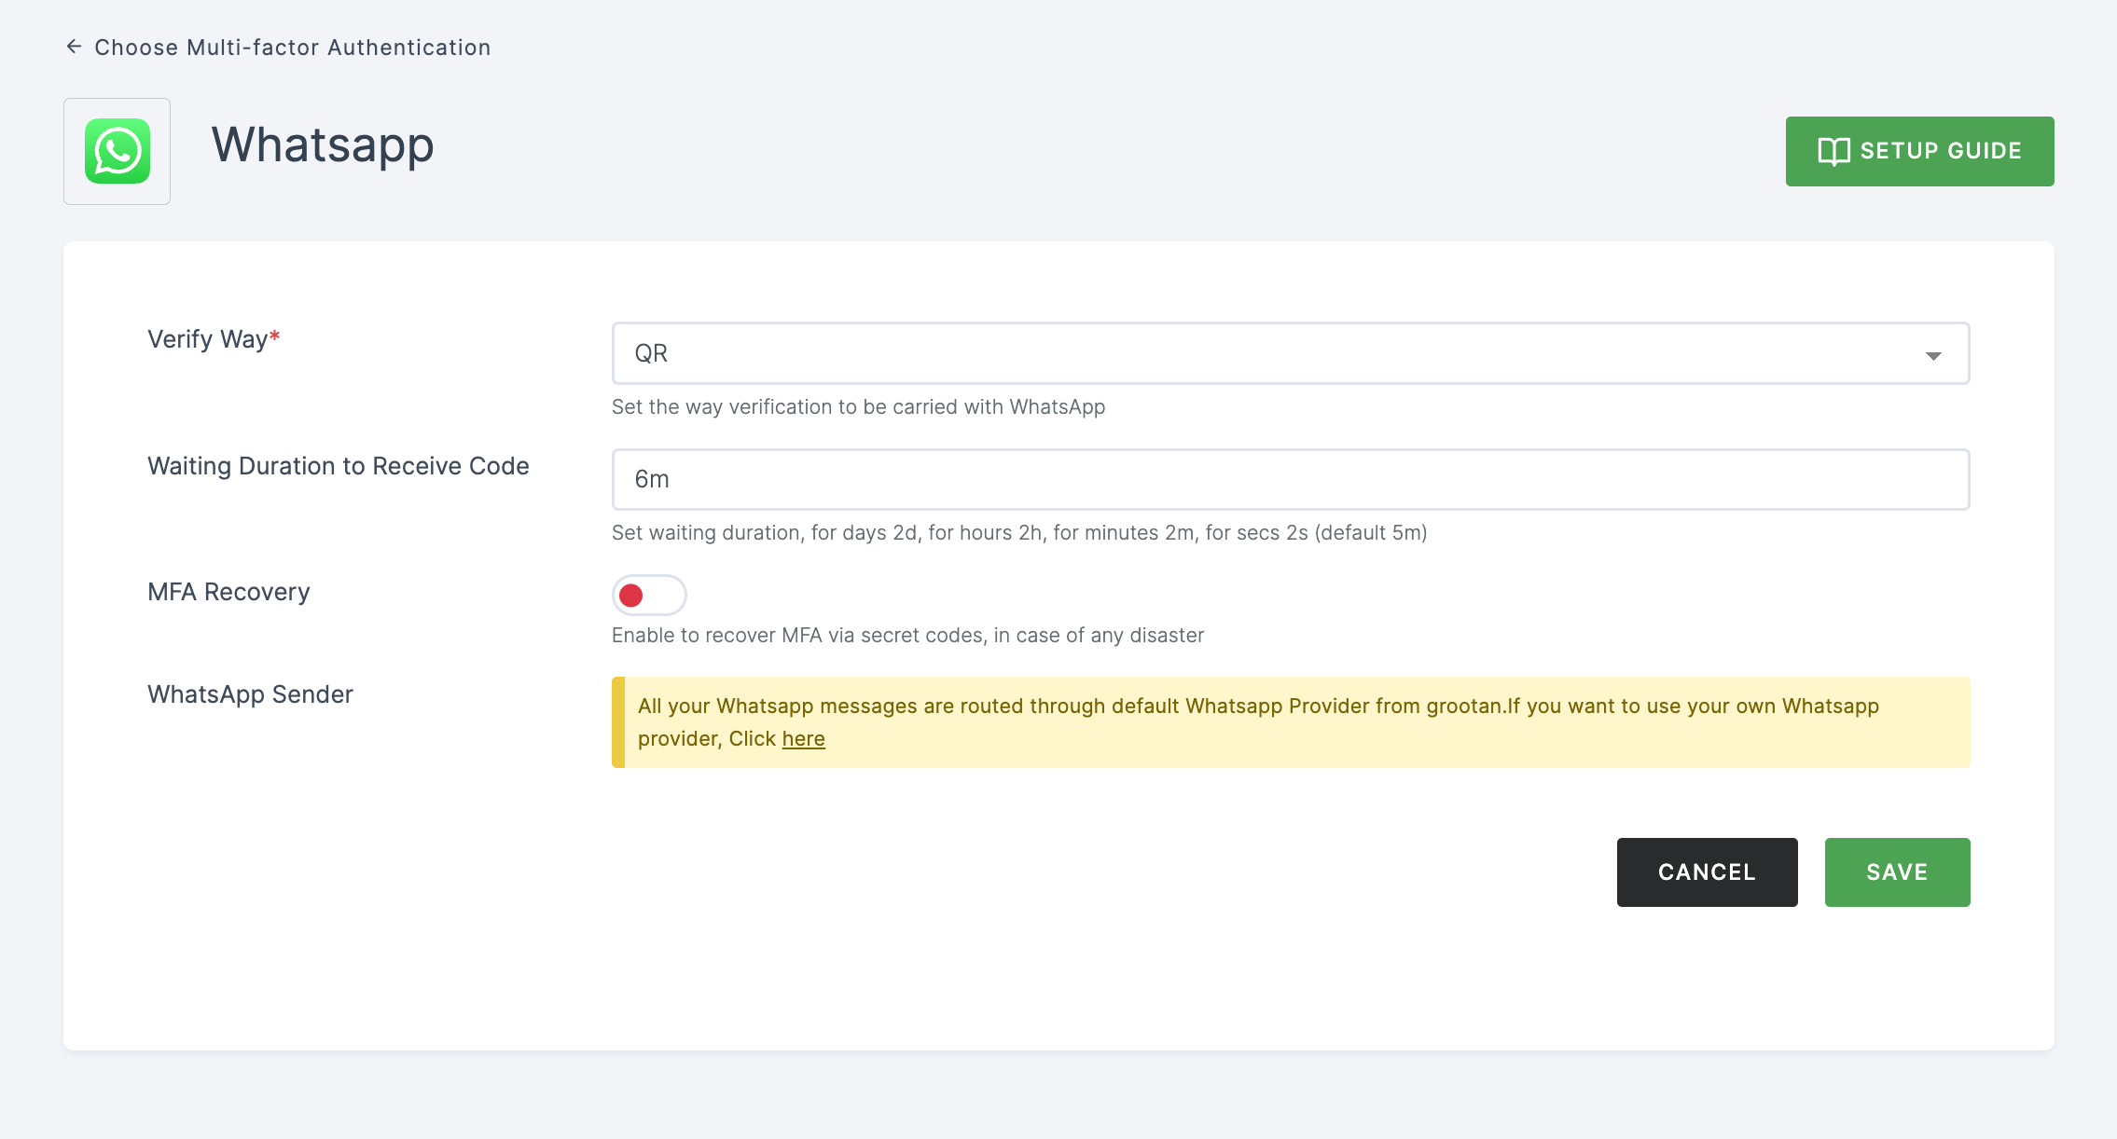Click the 'MFA Recovery' label
This screenshot has height=1139, width=2117.
click(x=228, y=592)
